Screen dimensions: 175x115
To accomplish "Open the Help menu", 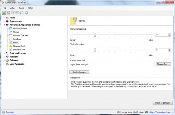I will point(30,8).
